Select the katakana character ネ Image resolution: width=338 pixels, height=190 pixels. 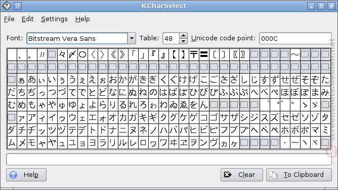coord(143,130)
